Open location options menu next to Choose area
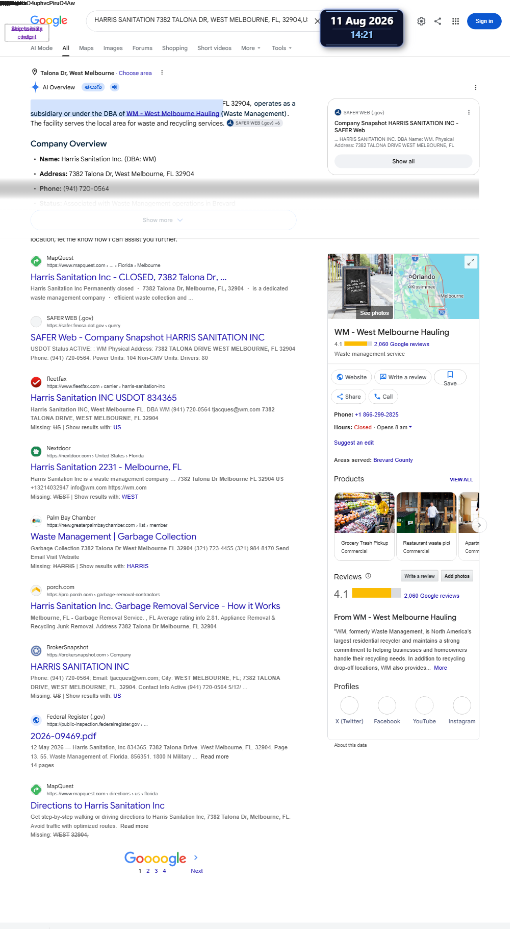516x929 pixels. (162, 72)
